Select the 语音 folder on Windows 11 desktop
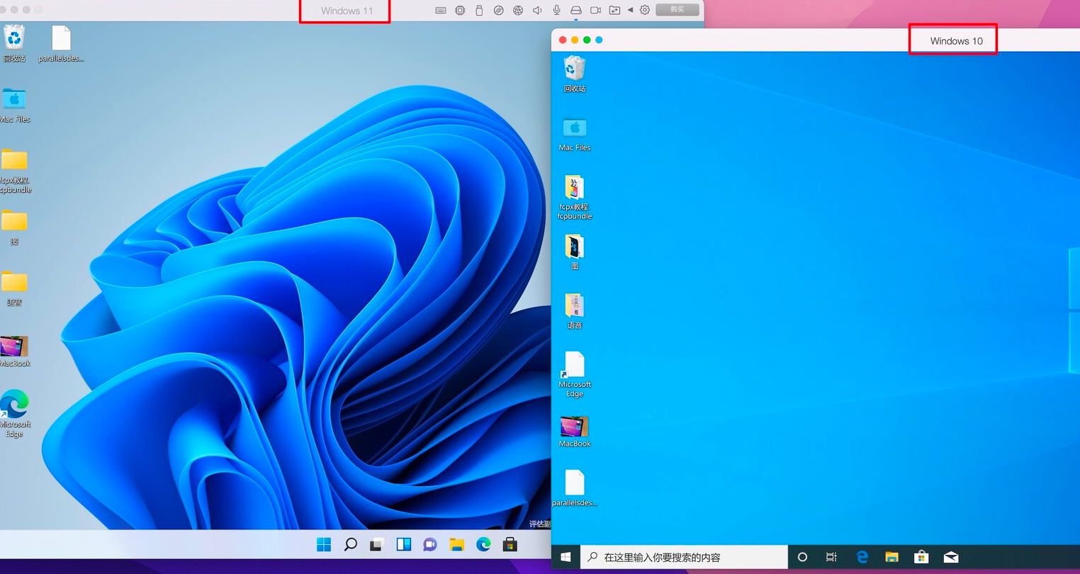Screen dimensions: 1080x574 pyautogui.click(x=14, y=288)
